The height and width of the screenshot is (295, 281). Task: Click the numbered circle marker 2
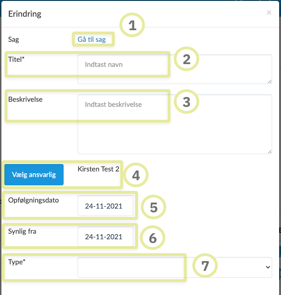pyautogui.click(x=186, y=59)
